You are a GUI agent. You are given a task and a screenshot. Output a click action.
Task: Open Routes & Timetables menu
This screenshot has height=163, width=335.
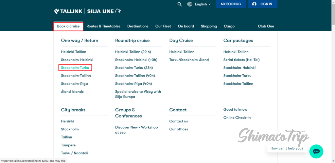(103, 26)
